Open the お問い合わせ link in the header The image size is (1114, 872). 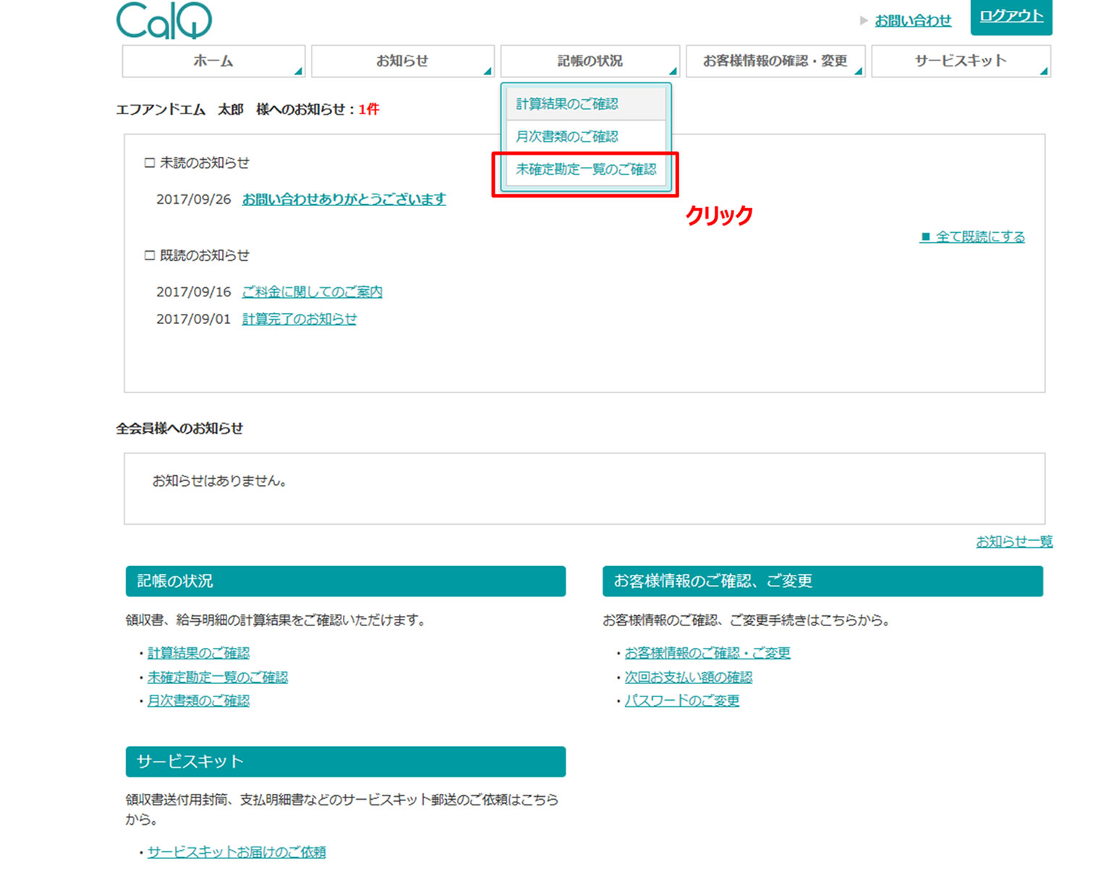913,20
